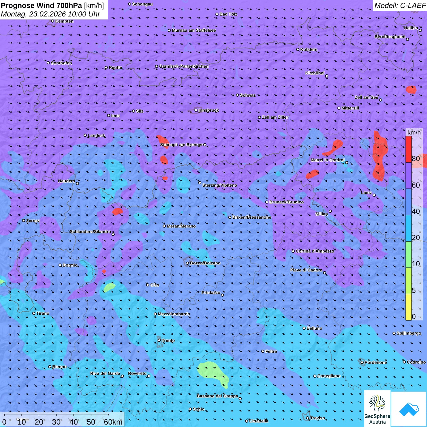Click the 'Schlanders/Silandro' label
427x427 pixels.
[x=90, y=231]
